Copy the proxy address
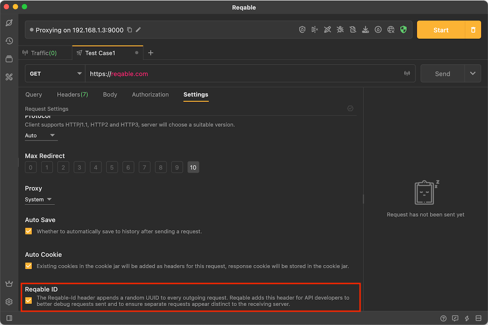Screen dimensions: 488x325 tap(130, 30)
